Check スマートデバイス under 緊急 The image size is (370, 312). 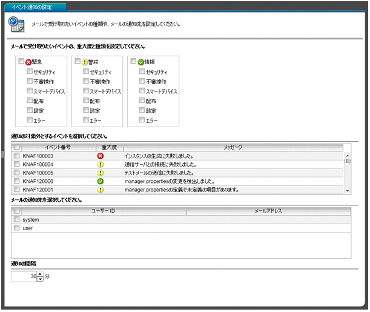click(x=30, y=91)
